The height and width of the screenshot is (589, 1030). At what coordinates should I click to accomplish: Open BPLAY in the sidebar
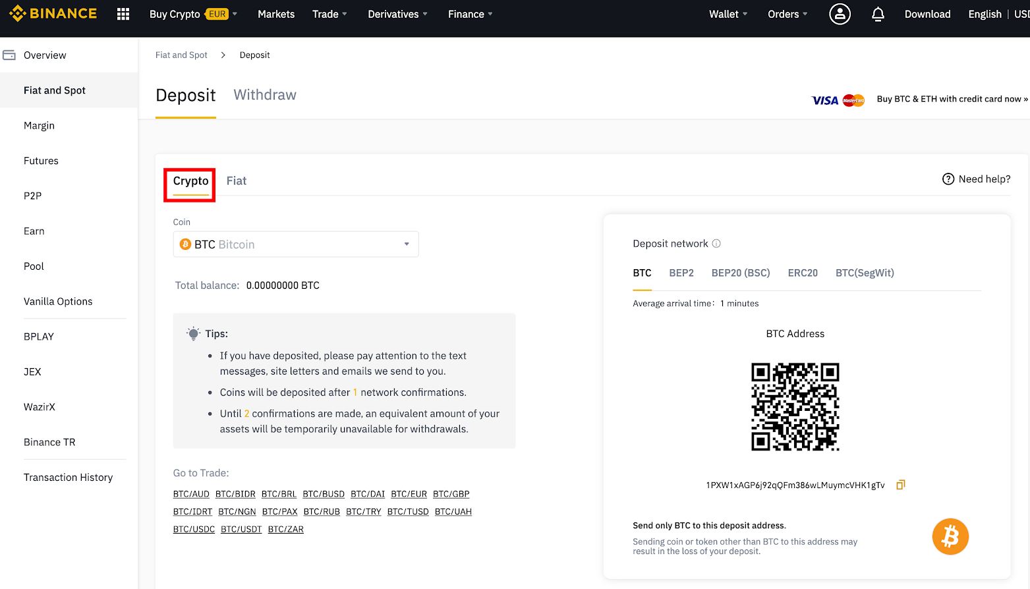(39, 336)
